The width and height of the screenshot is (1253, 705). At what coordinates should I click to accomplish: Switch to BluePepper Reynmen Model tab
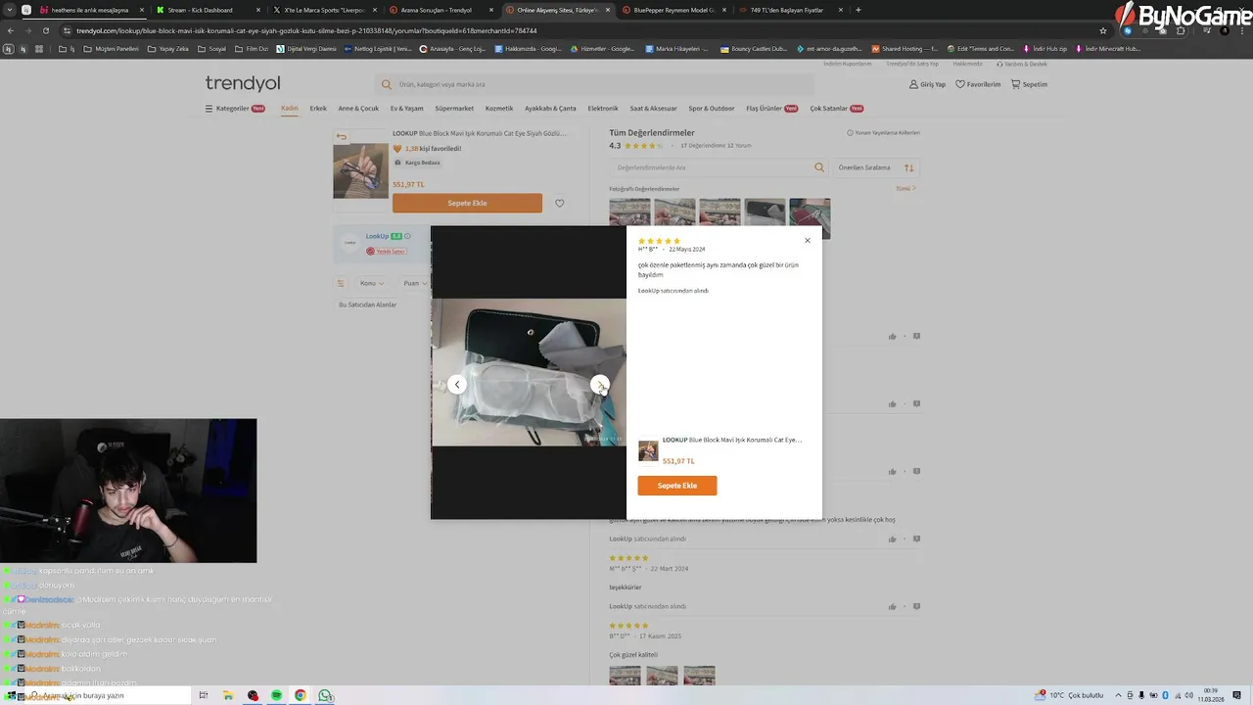click(673, 10)
